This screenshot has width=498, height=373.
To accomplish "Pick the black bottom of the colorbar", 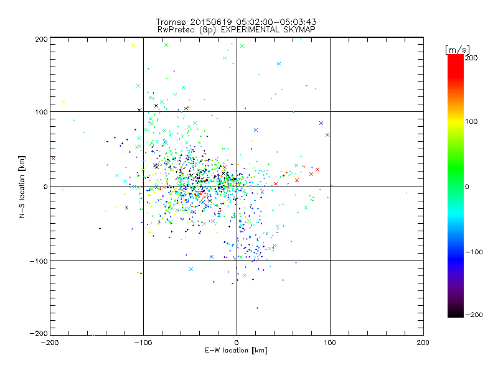I will pyautogui.click(x=456, y=313).
